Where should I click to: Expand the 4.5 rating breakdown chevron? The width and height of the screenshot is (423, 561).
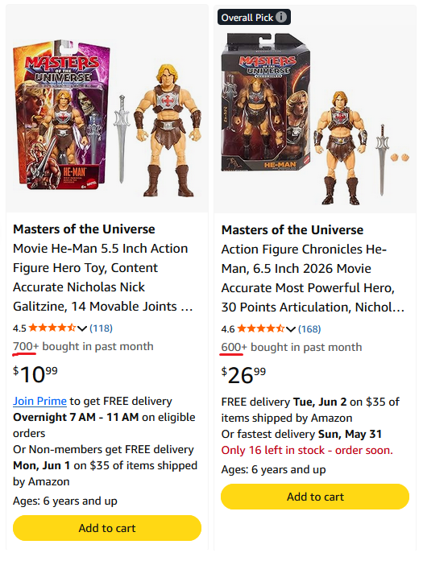pos(82,328)
